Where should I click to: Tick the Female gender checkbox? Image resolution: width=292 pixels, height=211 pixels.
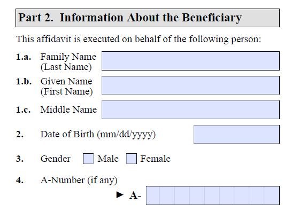pyautogui.click(x=132, y=159)
